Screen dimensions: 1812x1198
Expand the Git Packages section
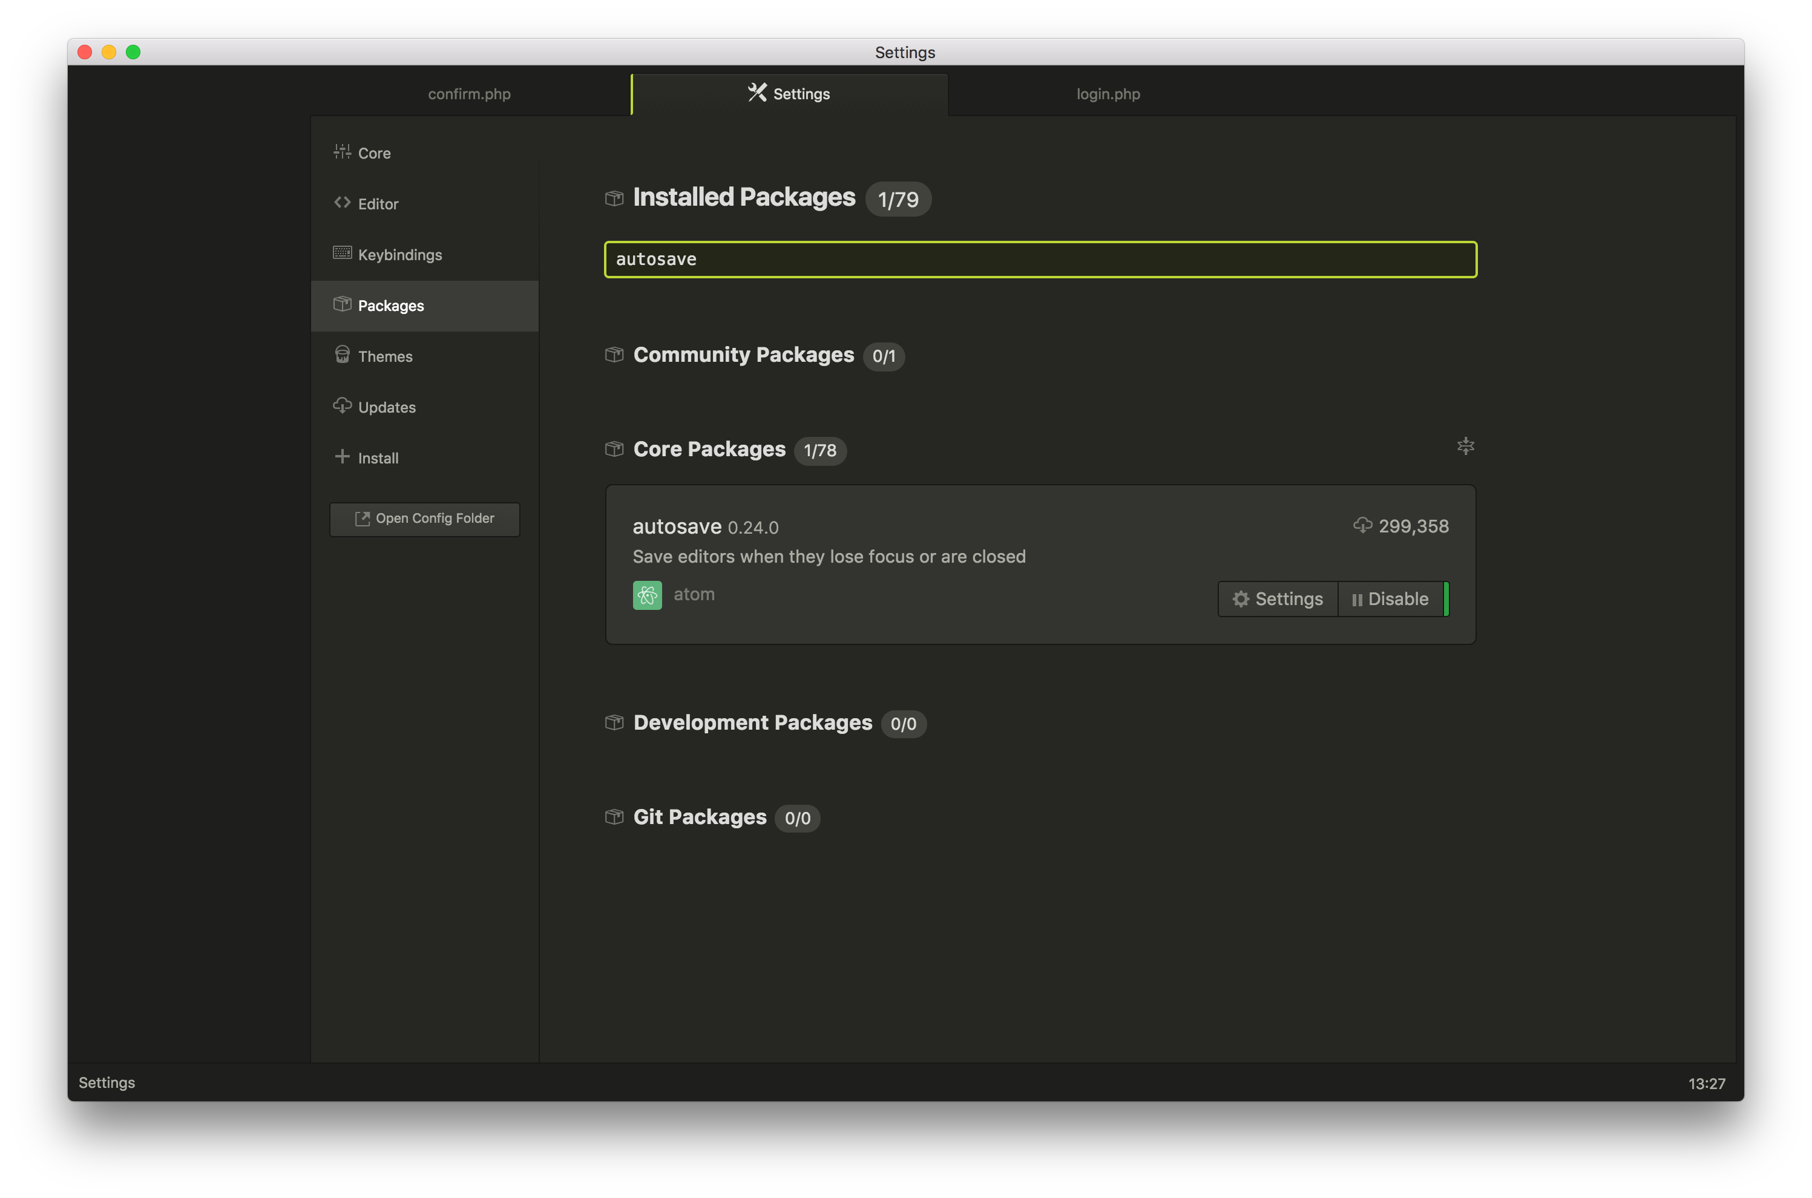(x=699, y=817)
